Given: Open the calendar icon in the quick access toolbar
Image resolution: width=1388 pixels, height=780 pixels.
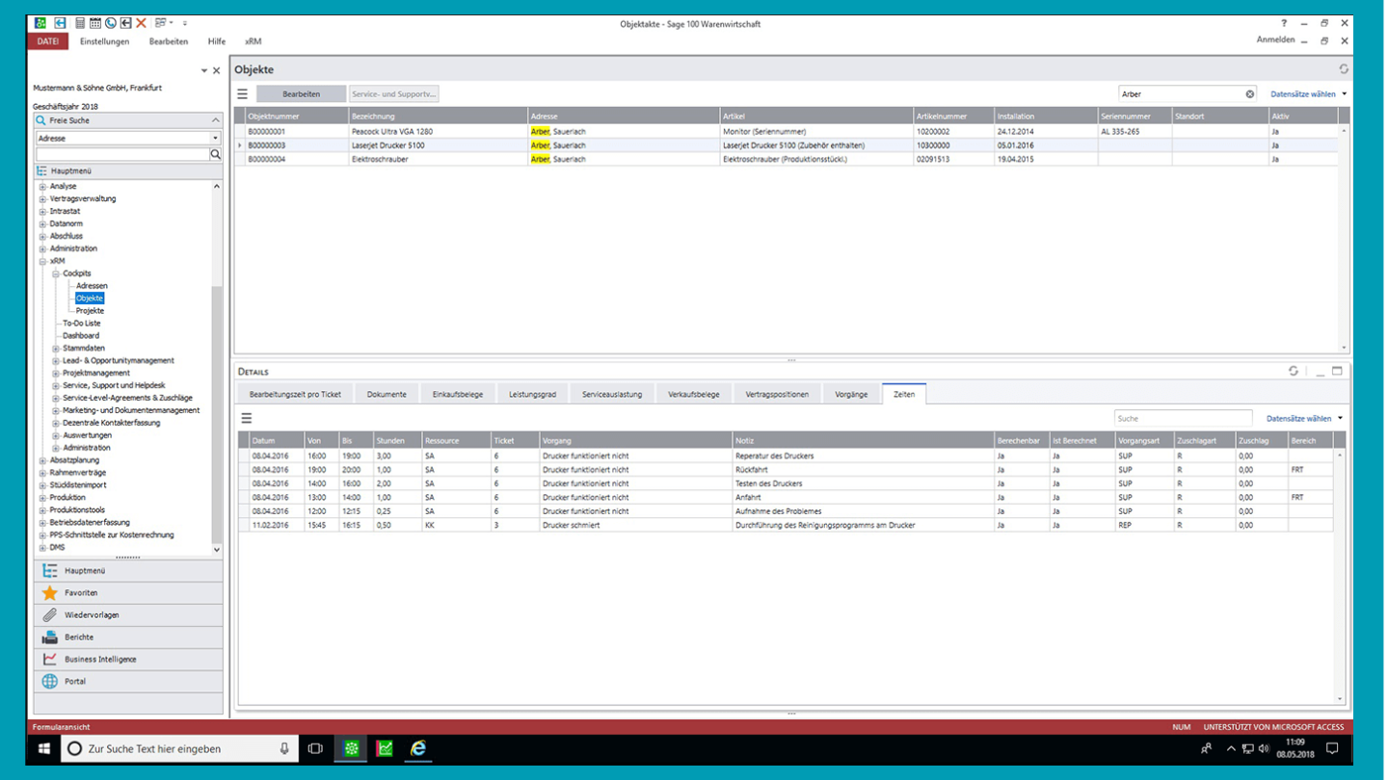Looking at the screenshot, I should pyautogui.click(x=95, y=22).
